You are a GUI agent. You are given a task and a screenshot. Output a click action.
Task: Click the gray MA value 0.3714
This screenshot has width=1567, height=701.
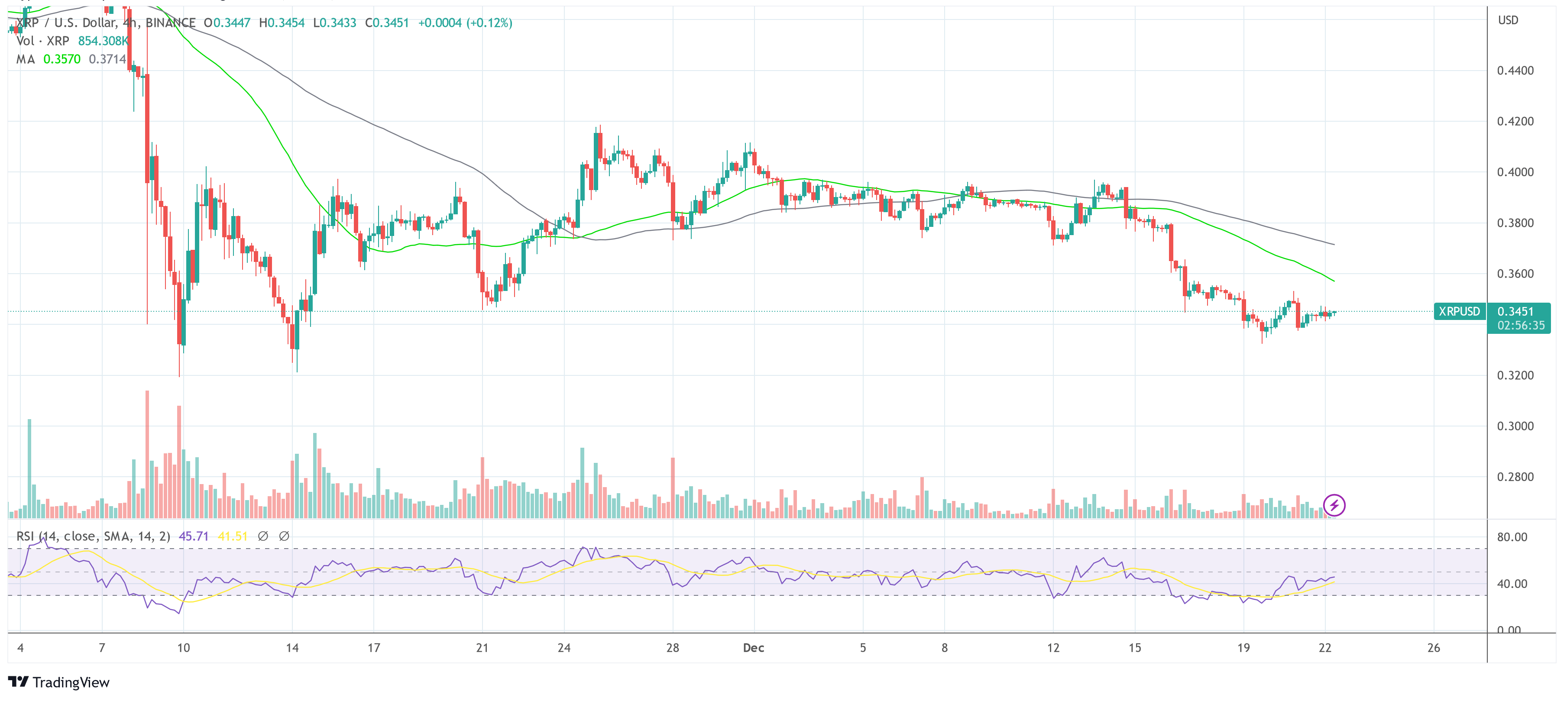coord(107,59)
